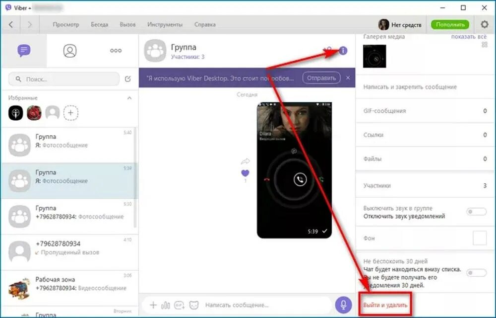This screenshot has width=496, height=318.
Task: Attach a file with the plus icon
Action: 153,305
